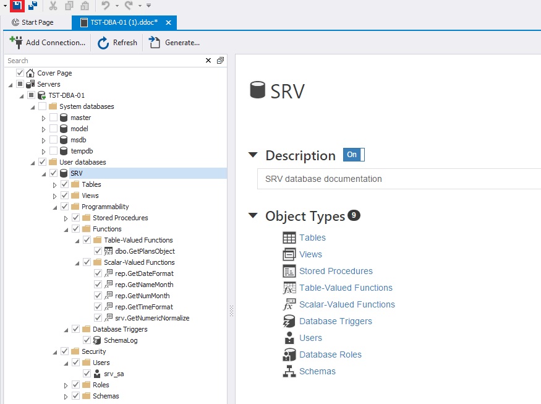The height and width of the screenshot is (404, 541).
Task: Click the Generate documentation icon
Action: (155, 42)
